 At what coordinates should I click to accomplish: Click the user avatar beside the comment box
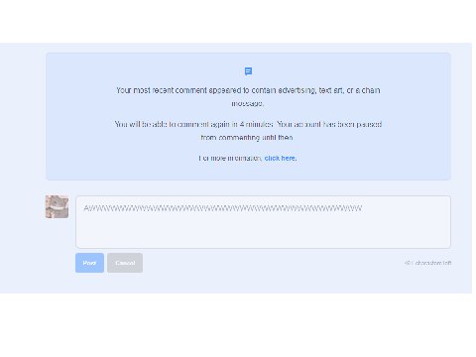57,206
